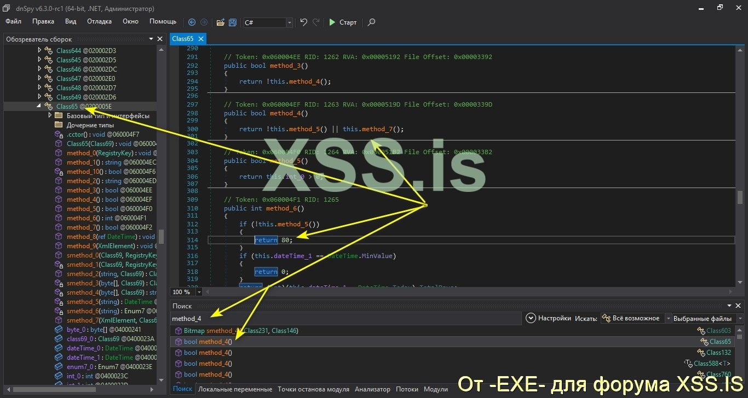Click the method_9(XmlElement) method icon
This screenshot has height=398, width=748.
[x=59, y=246]
